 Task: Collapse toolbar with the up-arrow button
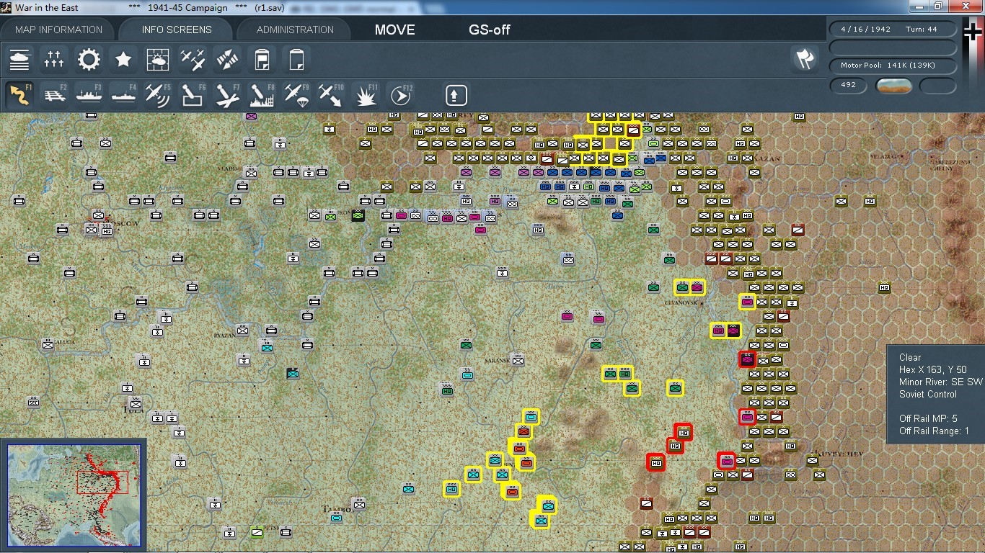[456, 95]
